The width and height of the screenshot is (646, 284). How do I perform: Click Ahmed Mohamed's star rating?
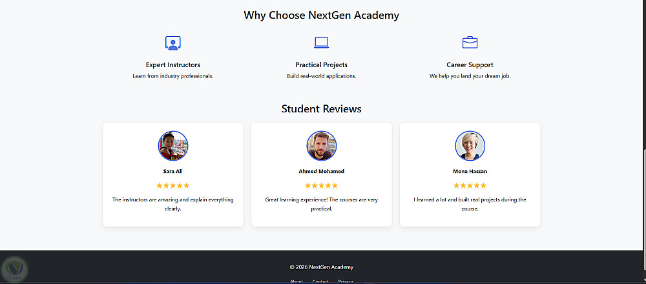click(321, 186)
